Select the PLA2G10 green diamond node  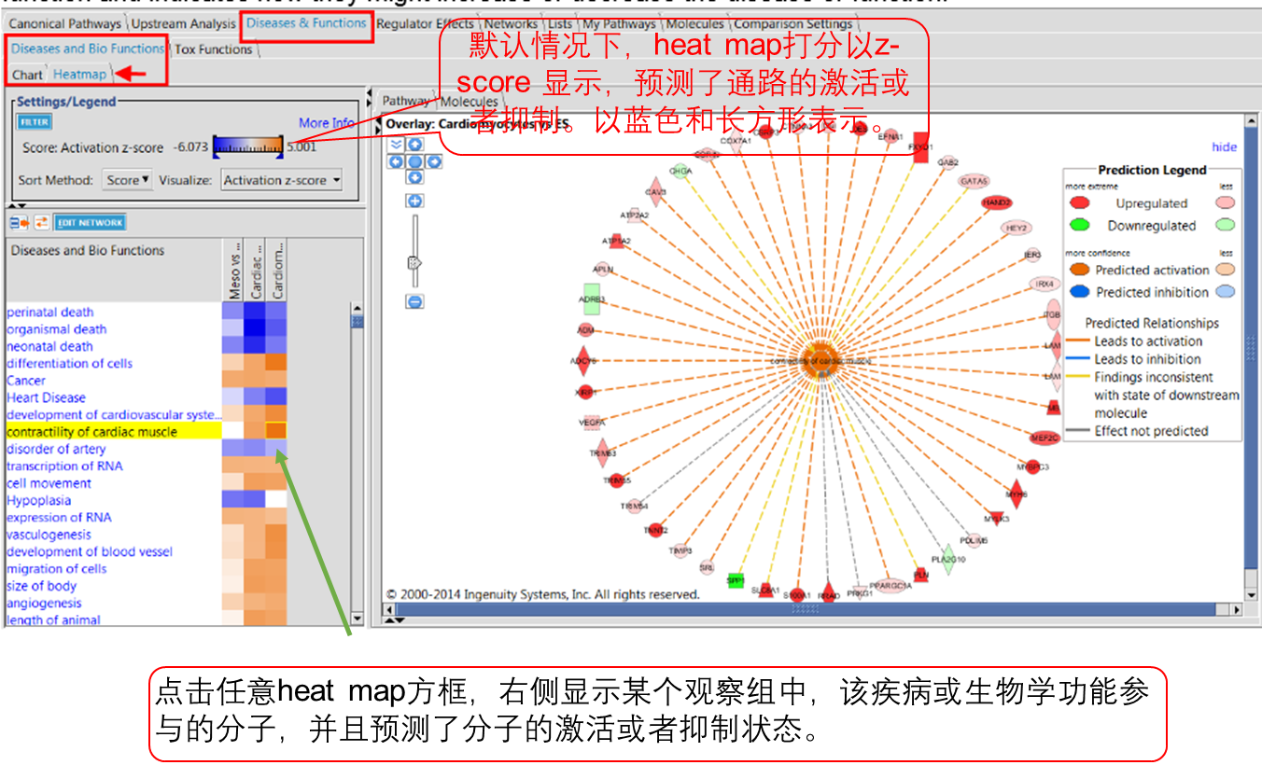click(x=947, y=559)
